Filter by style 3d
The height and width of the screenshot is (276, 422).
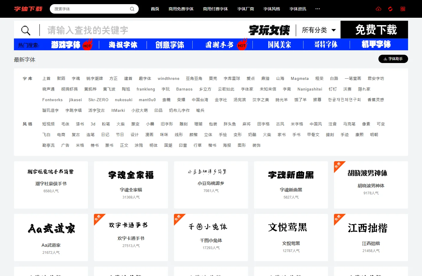[x=93, y=124]
